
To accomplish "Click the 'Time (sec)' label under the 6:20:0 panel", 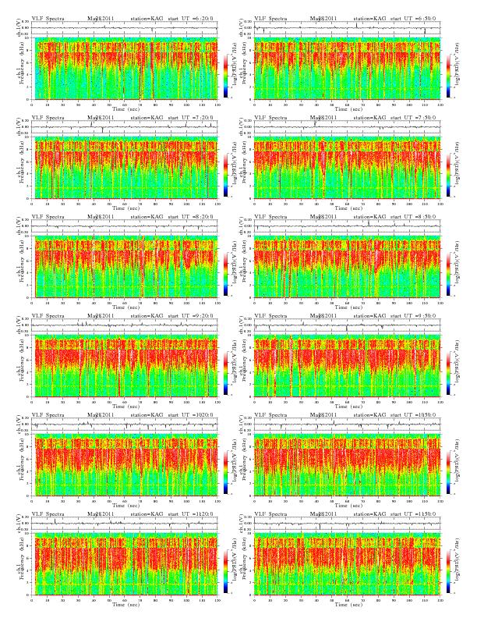I will point(126,108).
